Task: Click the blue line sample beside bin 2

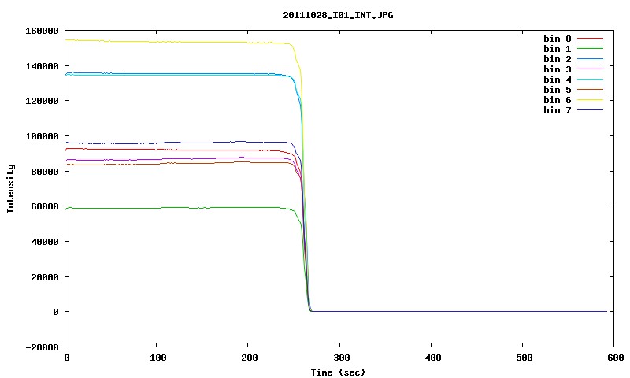Action: point(590,58)
